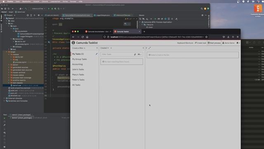Click Create a filter link
This screenshot has height=149, width=264.
(79, 48)
